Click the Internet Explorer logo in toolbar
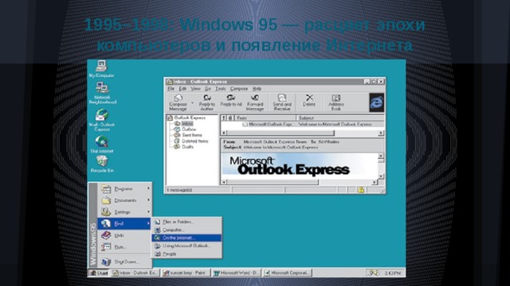Image resolution: width=510 pixels, height=286 pixels. (x=377, y=102)
